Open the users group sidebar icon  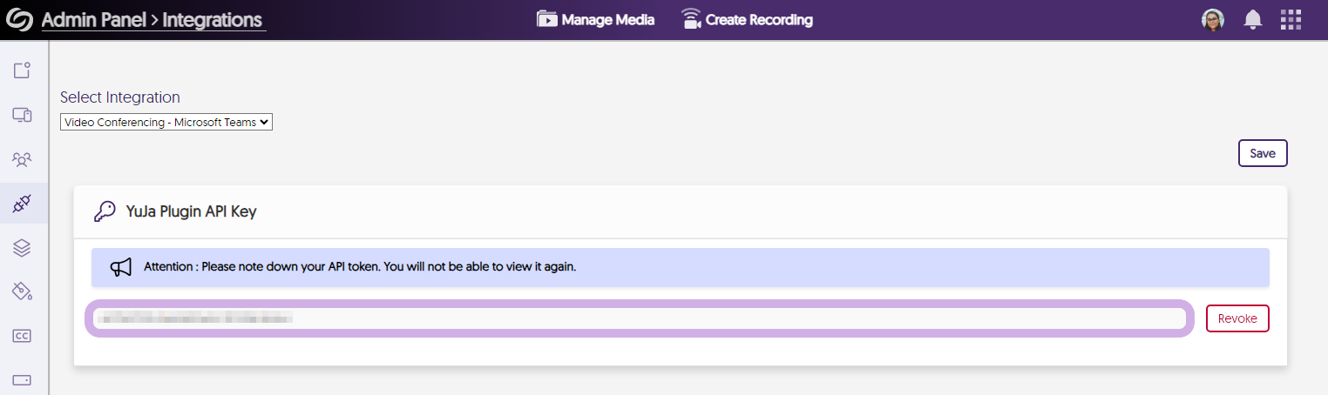23,159
